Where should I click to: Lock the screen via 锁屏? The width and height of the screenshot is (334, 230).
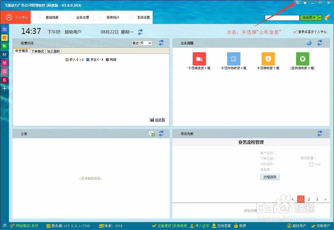[240, 226]
